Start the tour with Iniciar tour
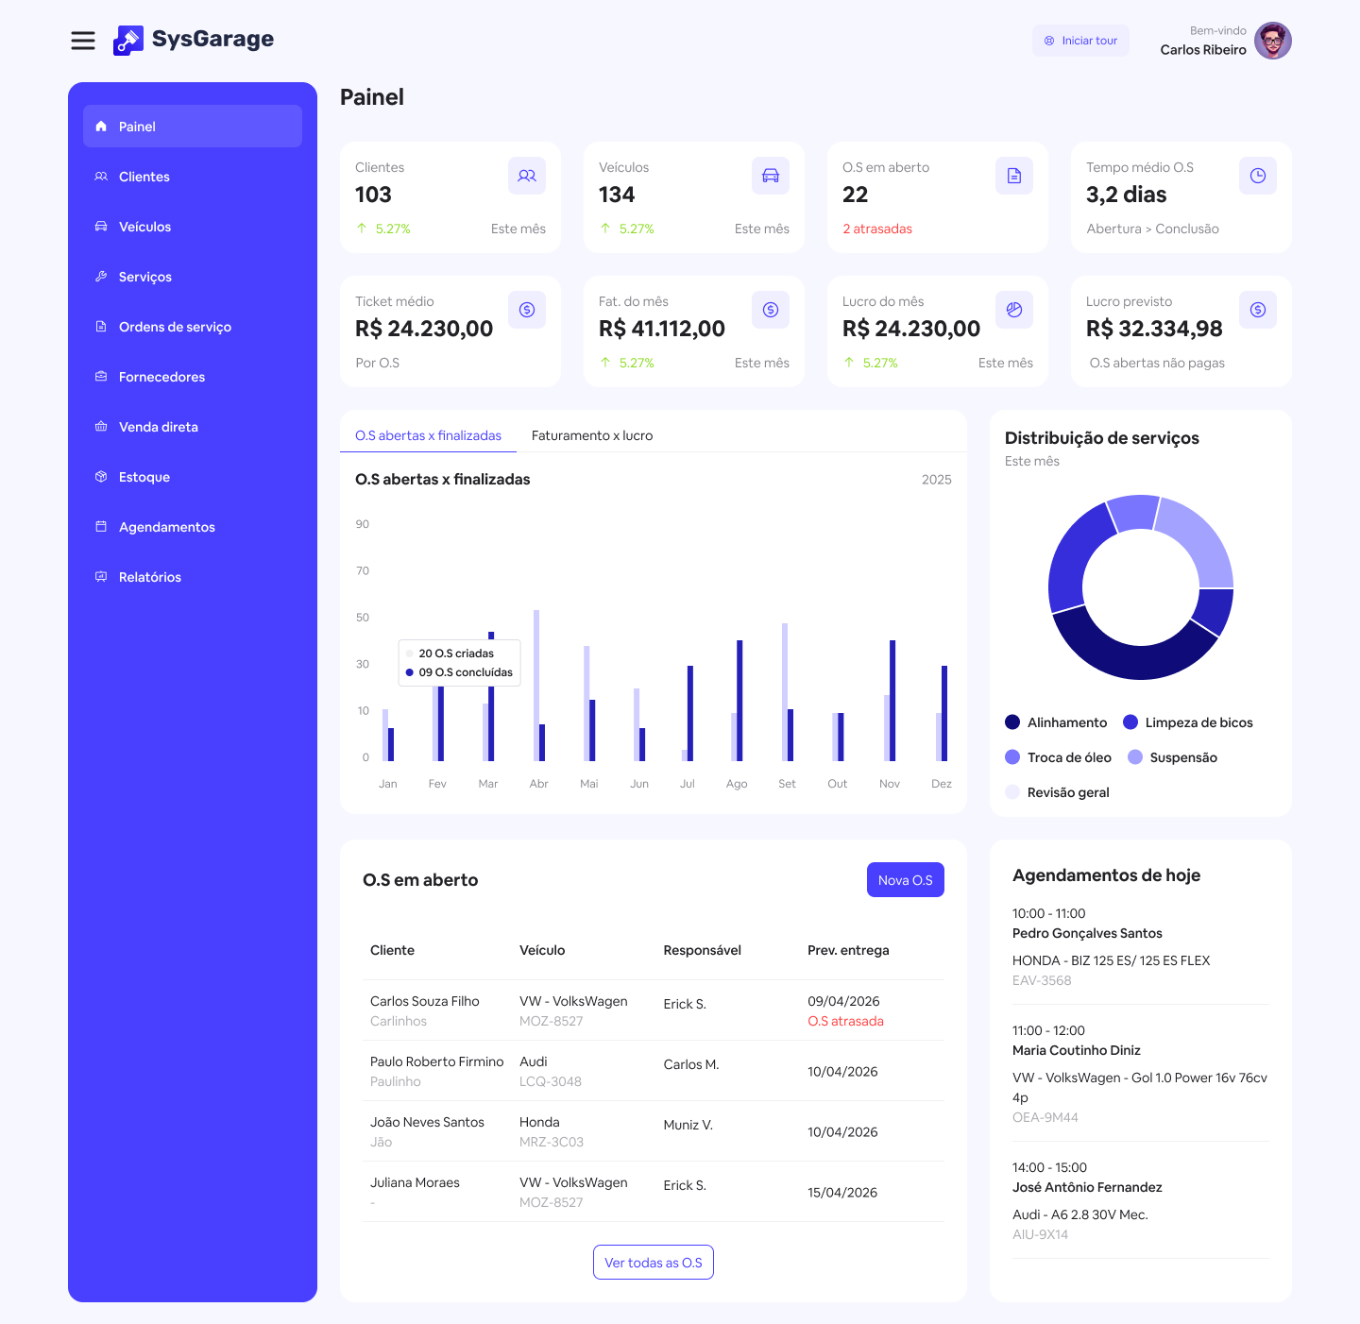The width and height of the screenshot is (1360, 1324). tap(1080, 41)
